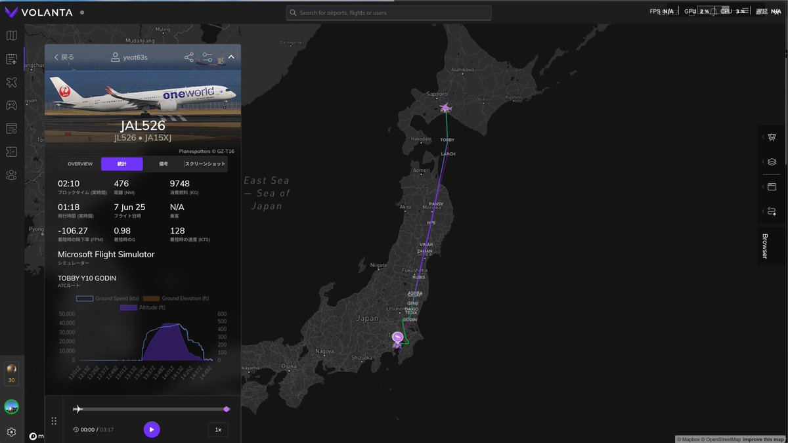Open the community users sidebar icon
Image resolution: width=788 pixels, height=443 pixels.
click(x=11, y=175)
